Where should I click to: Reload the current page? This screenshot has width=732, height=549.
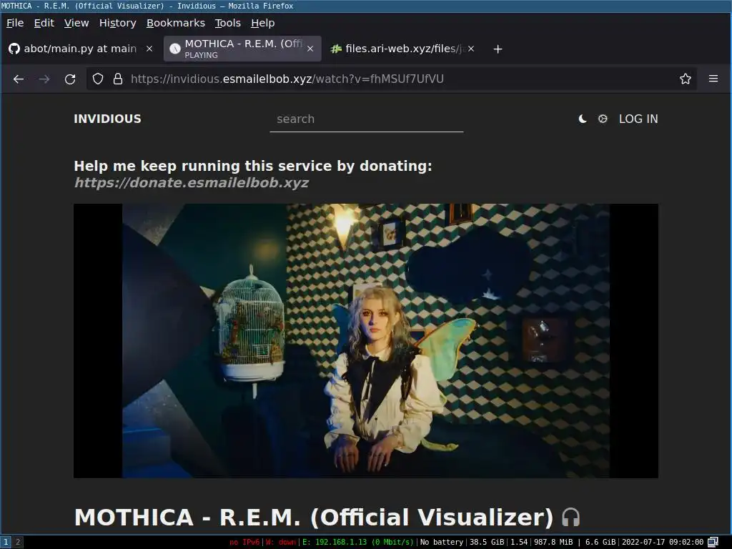(x=70, y=79)
